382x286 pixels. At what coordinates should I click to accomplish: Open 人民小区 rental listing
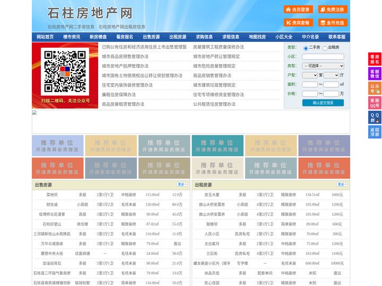pyautogui.click(x=212, y=234)
